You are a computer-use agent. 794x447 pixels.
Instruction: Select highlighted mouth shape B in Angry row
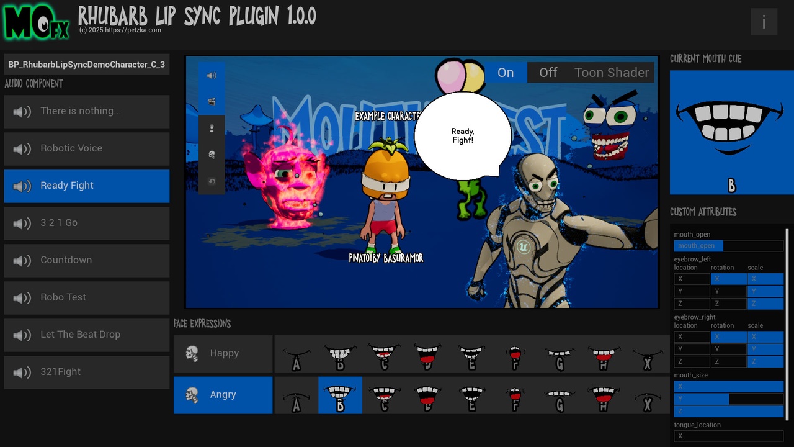[x=340, y=395]
